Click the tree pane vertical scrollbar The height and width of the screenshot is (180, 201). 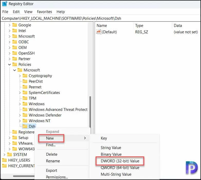(x=90, y=112)
